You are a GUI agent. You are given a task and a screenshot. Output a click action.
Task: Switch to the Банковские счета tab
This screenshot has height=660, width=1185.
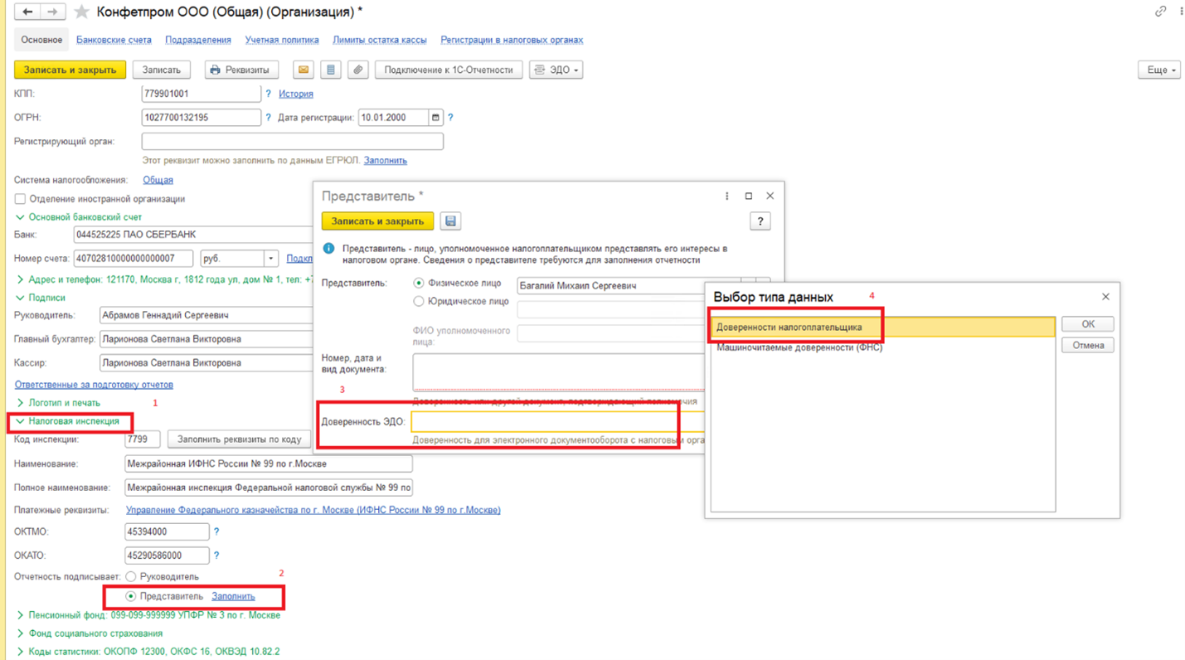114,40
